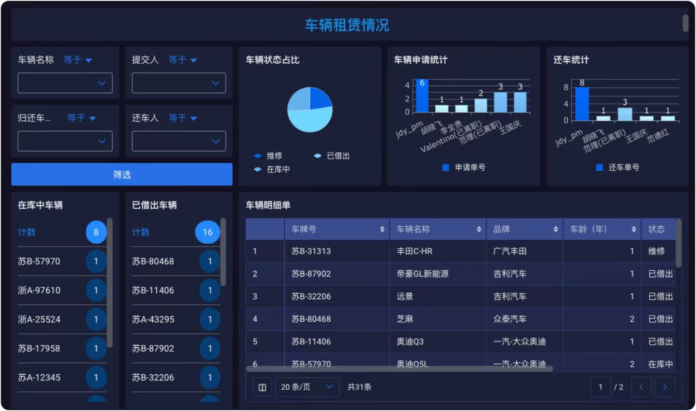Click the jdy_pm bar showing 6
Image resolution: width=696 pixels, height=411 pixels.
(422, 96)
